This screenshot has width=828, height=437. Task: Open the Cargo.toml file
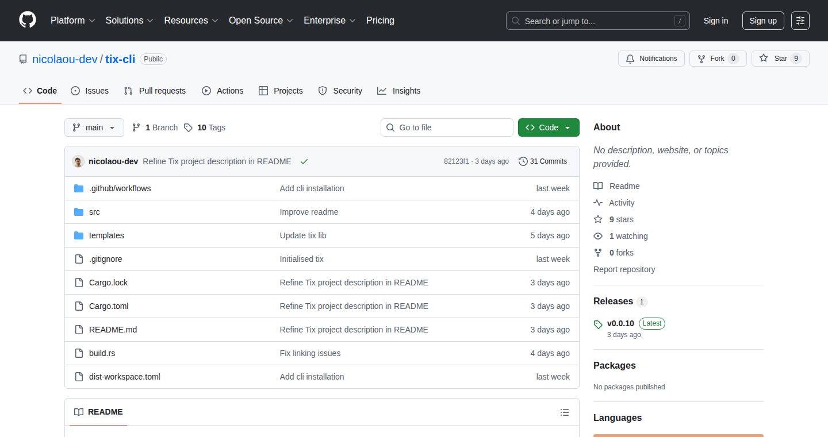109,306
